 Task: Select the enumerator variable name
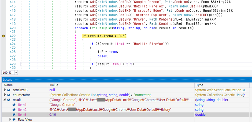pyautogui.click(x=21, y=95)
